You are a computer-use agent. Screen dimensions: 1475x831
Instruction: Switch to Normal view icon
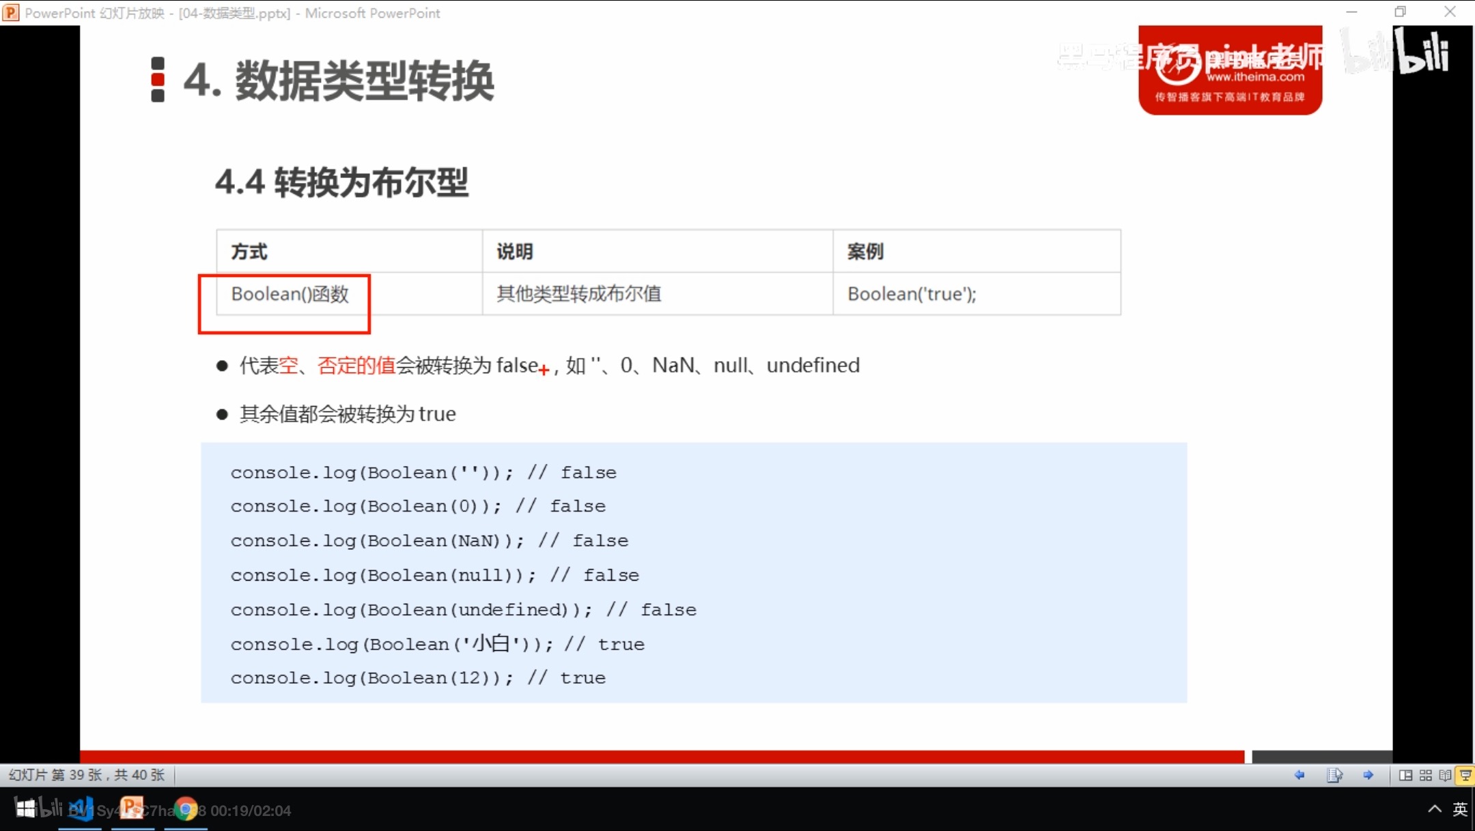point(1405,775)
